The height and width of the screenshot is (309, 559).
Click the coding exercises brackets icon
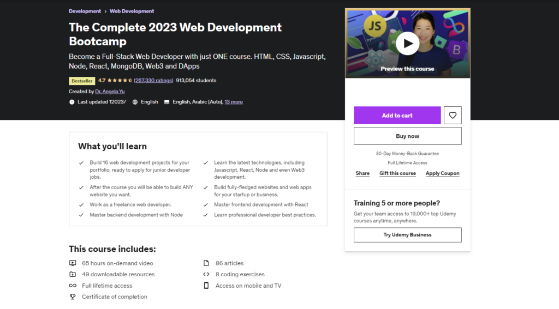point(206,274)
